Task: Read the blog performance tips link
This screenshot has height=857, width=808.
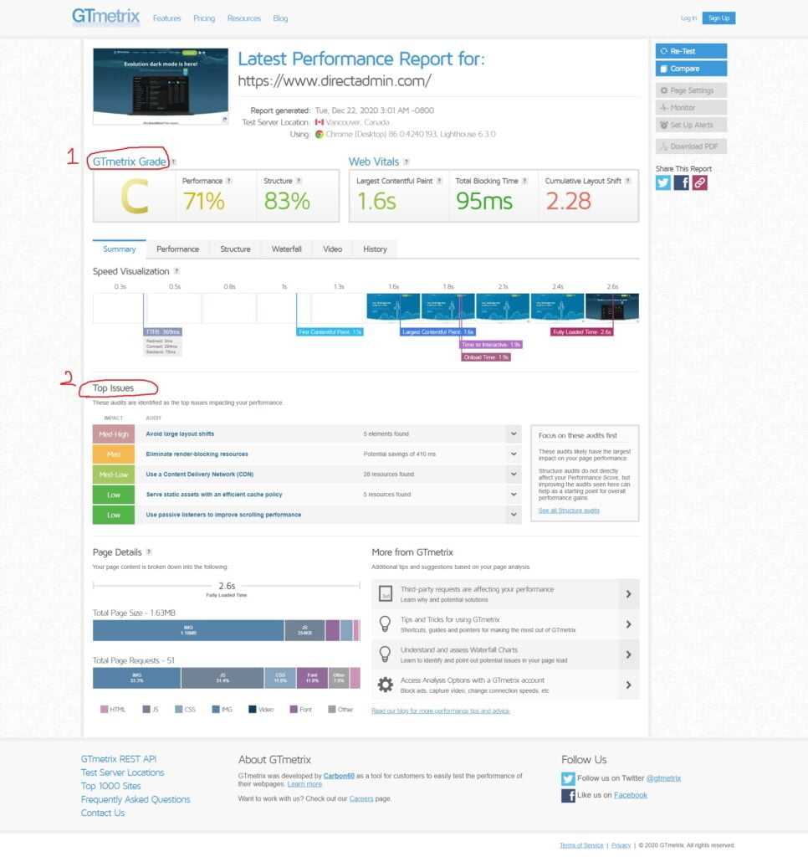Action: pos(440,711)
